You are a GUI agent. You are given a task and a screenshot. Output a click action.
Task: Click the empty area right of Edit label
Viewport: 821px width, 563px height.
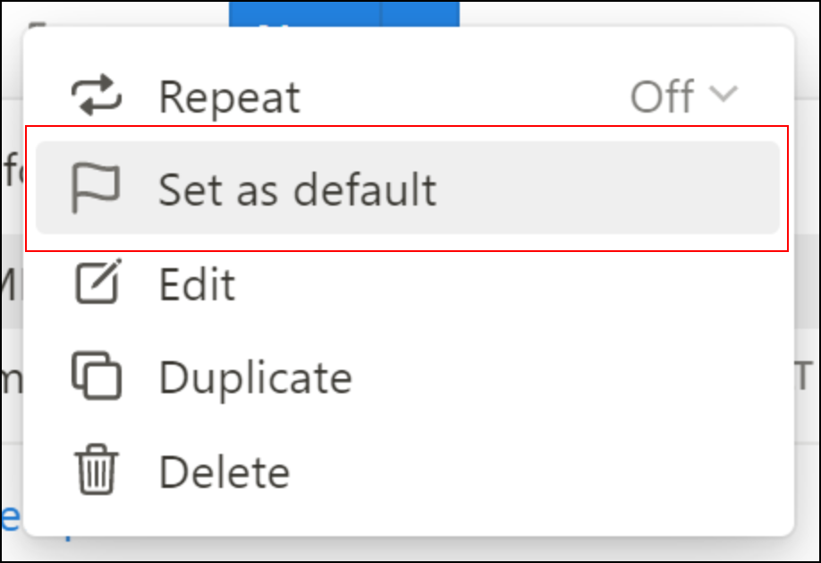(x=508, y=284)
